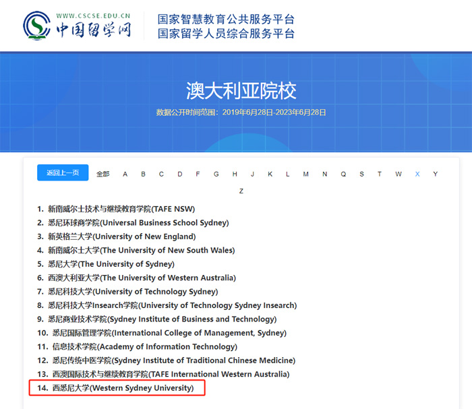Filter list by letter F
The image size is (472, 409).
pos(198,174)
